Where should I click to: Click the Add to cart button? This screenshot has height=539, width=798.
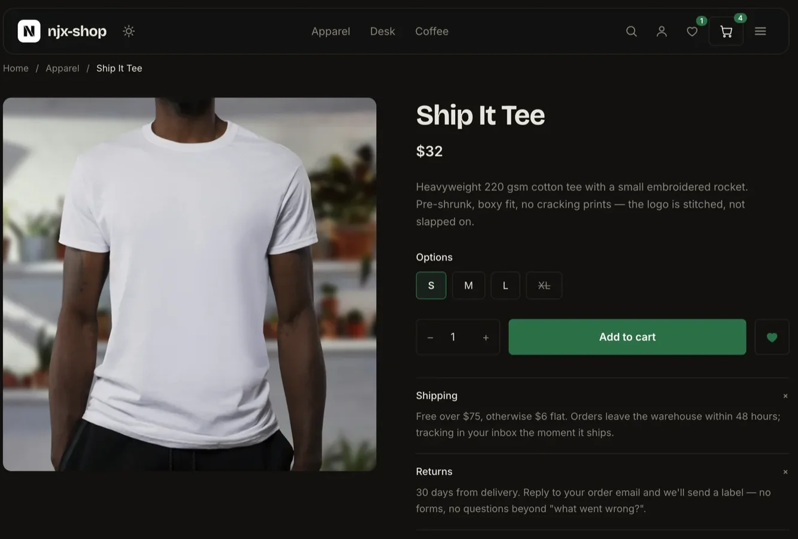tap(627, 337)
